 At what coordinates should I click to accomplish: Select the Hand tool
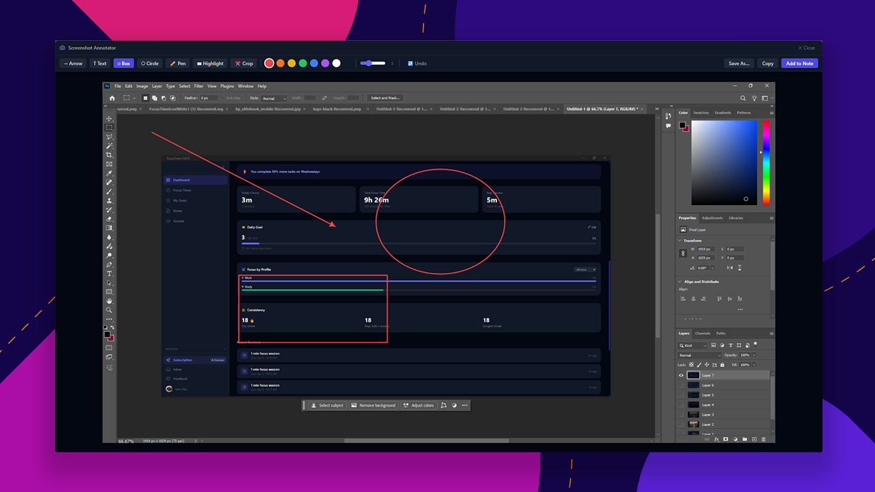[110, 301]
